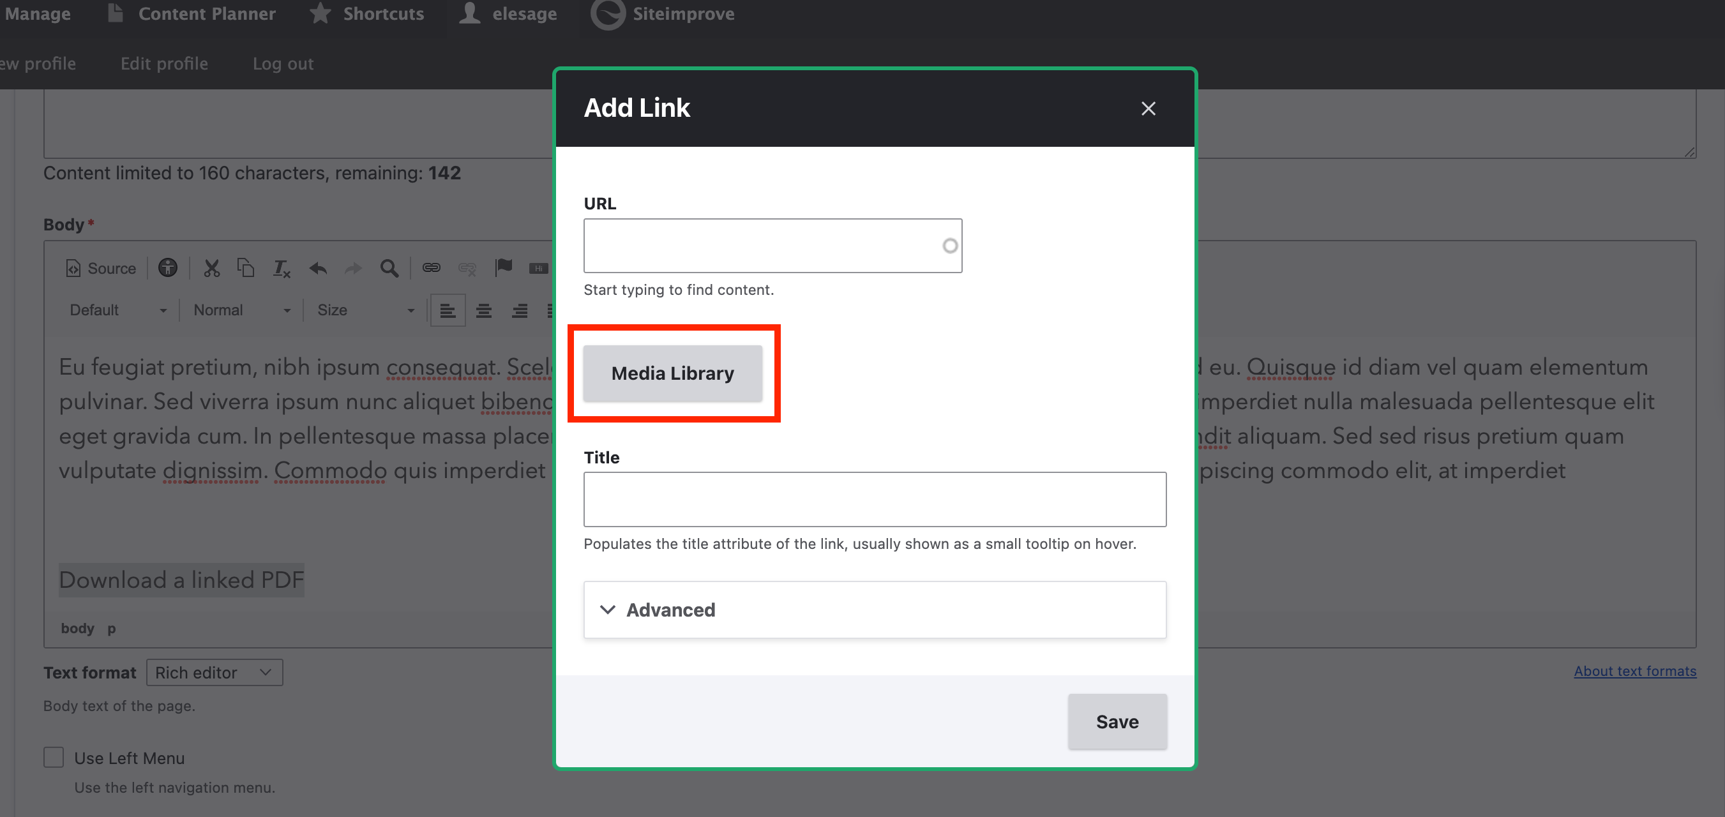The height and width of the screenshot is (817, 1725).
Task: Open the About text formats link
Action: (x=1634, y=671)
